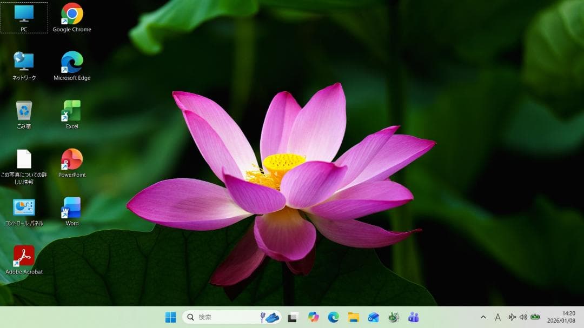Viewport: 584px width, 328px height.
Task: Open Google Chrome from the desktop
Action: 72,16
